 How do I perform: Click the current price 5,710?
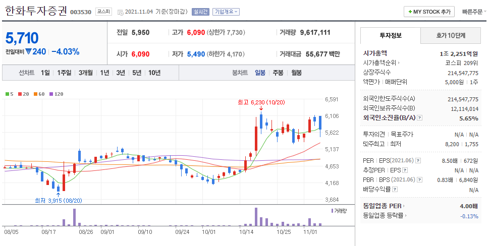tap(22, 38)
